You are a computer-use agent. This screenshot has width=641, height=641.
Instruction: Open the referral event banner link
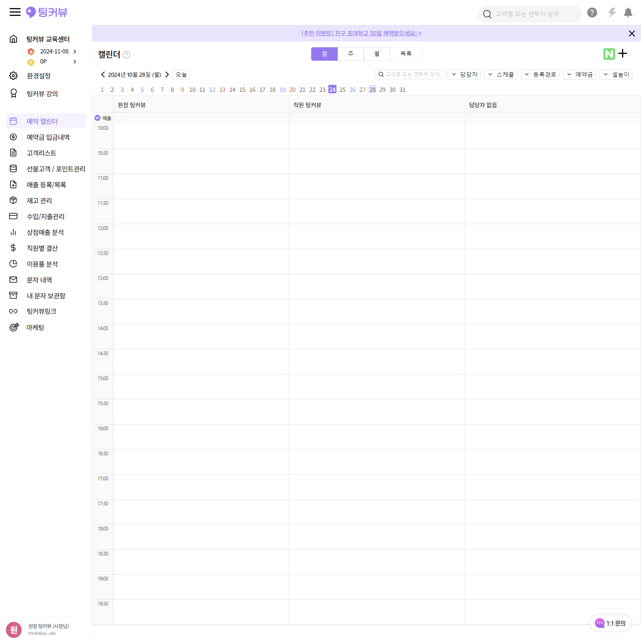pos(361,33)
